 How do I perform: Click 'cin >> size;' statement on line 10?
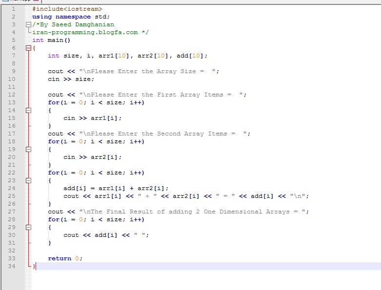coord(71,79)
